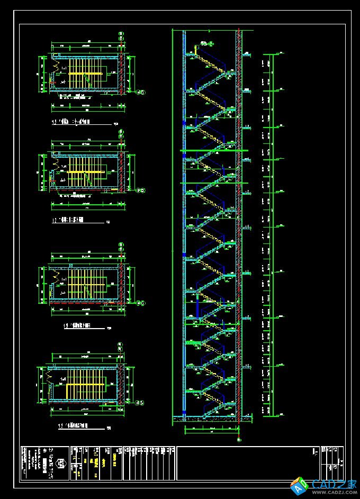Click the zigzag break line in topmost plan

[56, 66]
